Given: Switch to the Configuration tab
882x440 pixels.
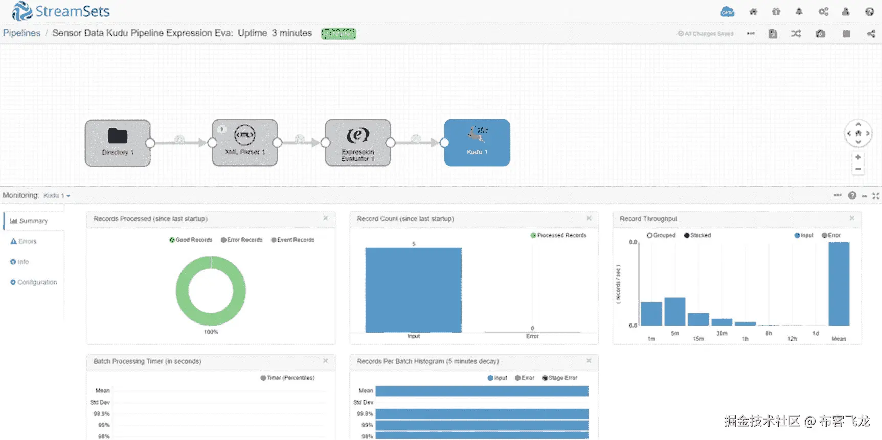Looking at the screenshot, I should coord(34,282).
